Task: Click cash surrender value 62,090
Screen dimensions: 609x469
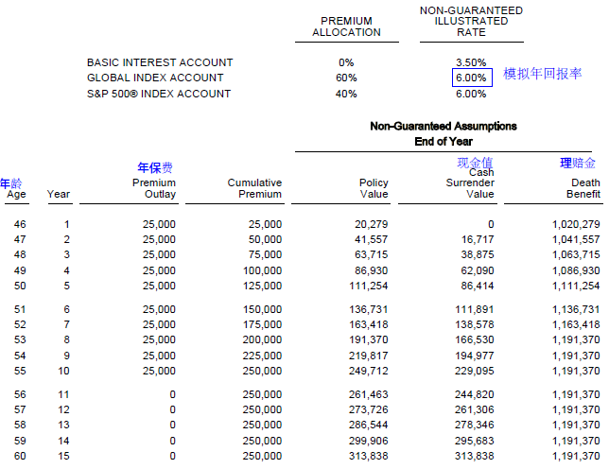Action: tap(478, 270)
